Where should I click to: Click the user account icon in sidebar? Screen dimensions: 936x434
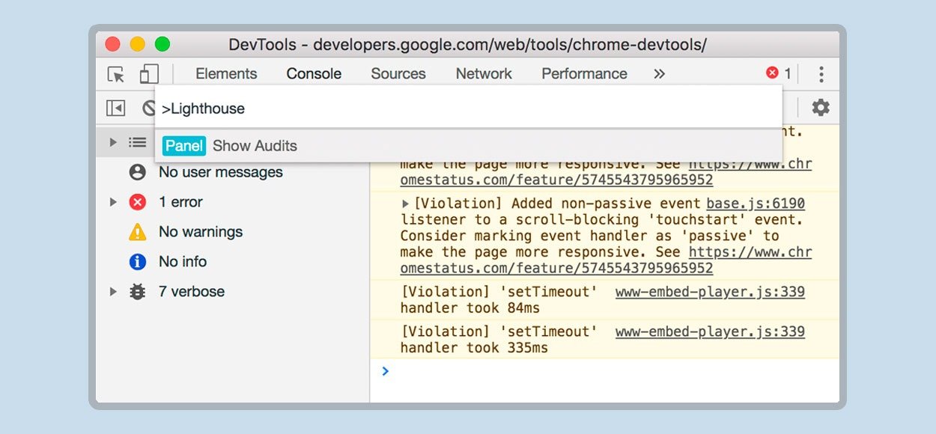(137, 172)
